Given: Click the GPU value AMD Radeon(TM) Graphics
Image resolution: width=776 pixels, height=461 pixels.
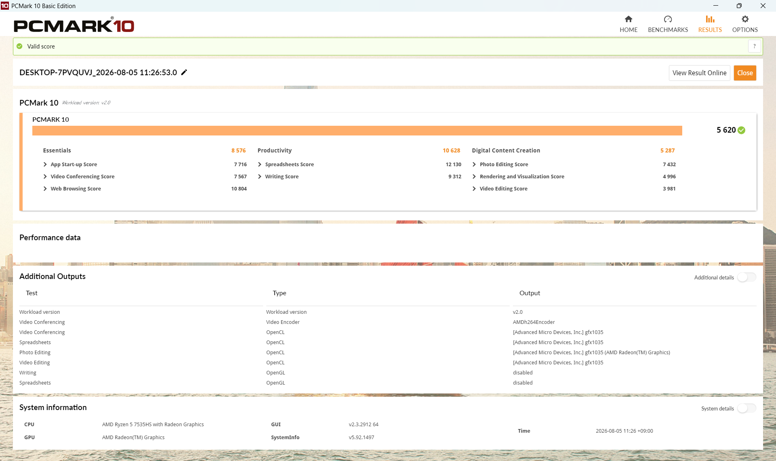Looking at the screenshot, I should 133,438.
